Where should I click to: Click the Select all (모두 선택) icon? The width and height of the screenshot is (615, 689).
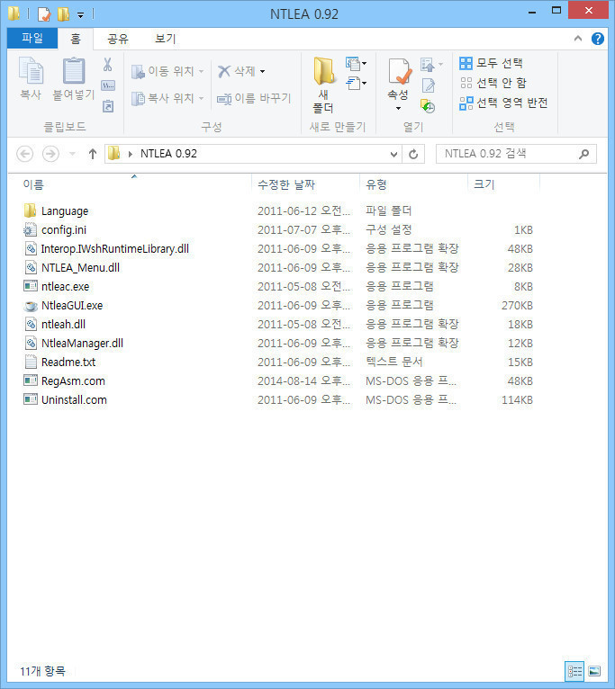point(466,63)
